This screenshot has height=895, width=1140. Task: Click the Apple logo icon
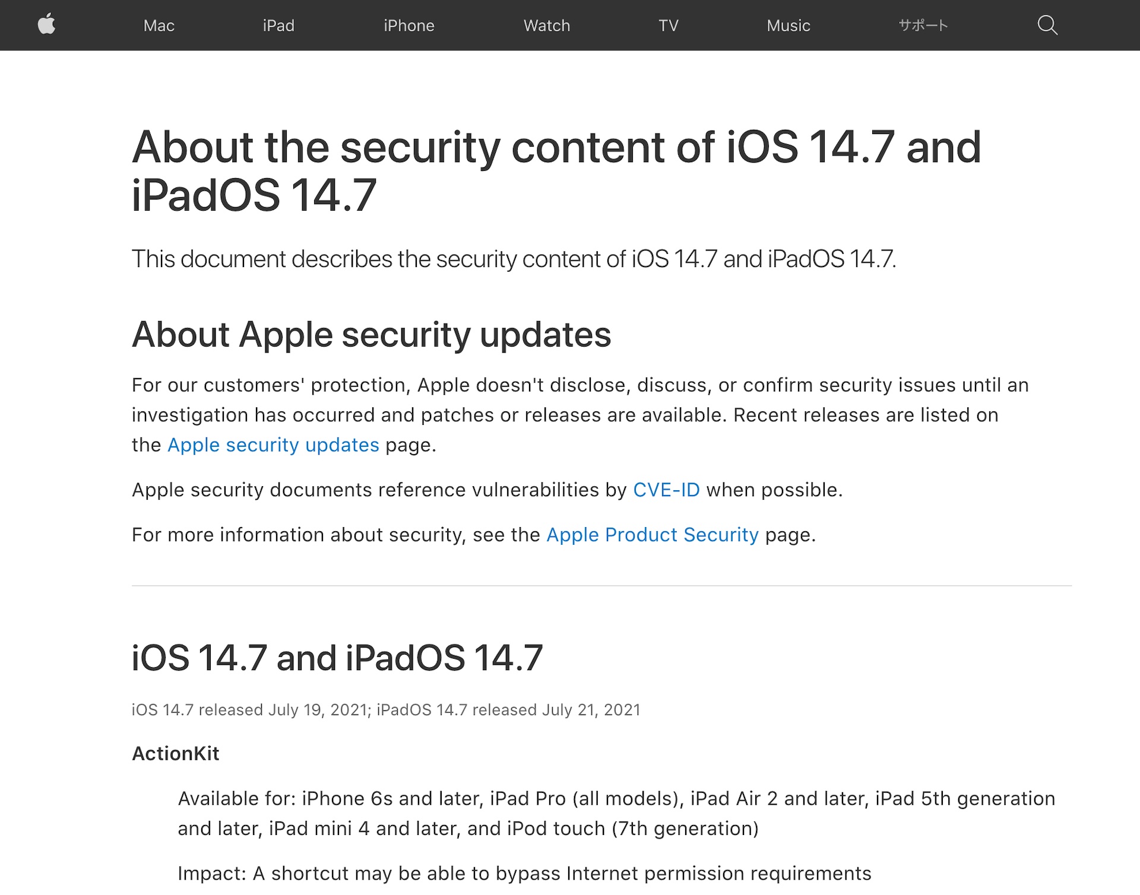pos(46,25)
